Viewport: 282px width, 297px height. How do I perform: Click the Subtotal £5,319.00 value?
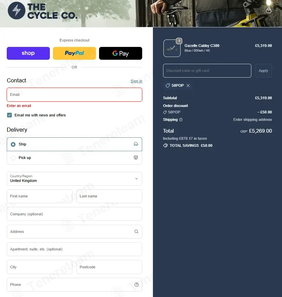tap(263, 98)
